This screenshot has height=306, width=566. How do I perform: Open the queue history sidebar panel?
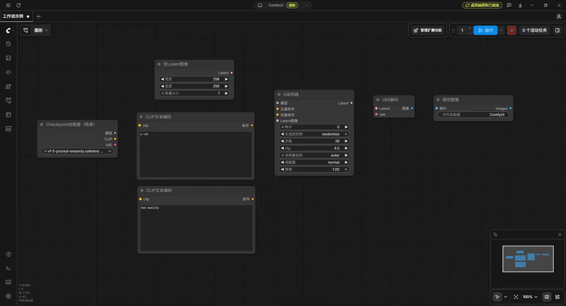(8, 44)
